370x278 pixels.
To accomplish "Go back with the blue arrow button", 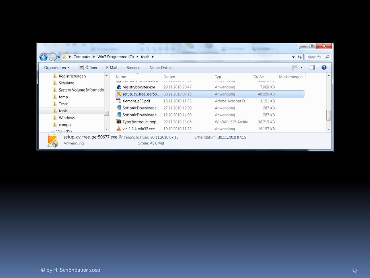I will [x=43, y=57].
